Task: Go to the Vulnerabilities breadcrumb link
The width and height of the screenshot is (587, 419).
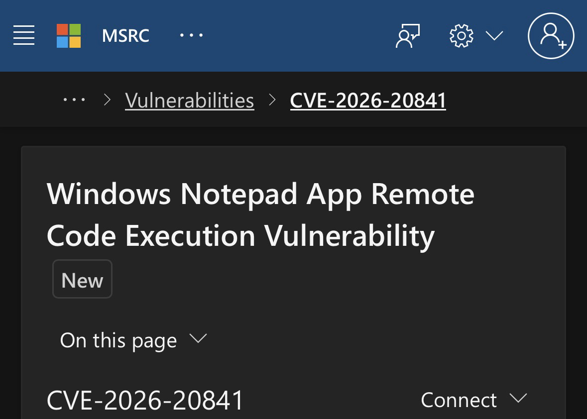Action: 190,101
